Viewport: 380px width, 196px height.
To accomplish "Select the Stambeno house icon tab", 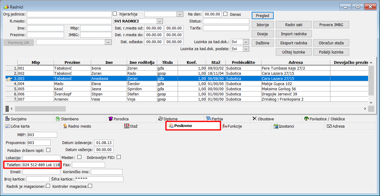I will (58, 119).
